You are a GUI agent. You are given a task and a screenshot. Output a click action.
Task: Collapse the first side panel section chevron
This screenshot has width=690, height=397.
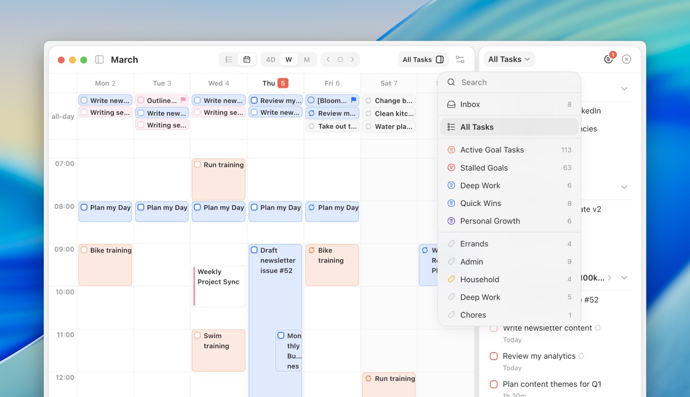click(x=624, y=88)
